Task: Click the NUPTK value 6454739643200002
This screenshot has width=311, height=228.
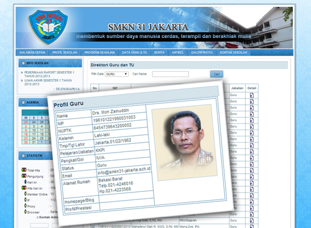Action: [113, 126]
